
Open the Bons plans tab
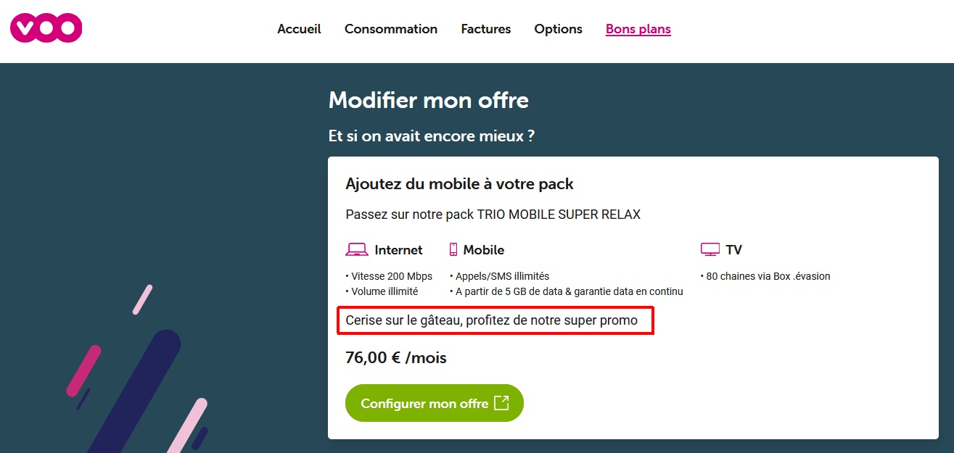tap(638, 29)
